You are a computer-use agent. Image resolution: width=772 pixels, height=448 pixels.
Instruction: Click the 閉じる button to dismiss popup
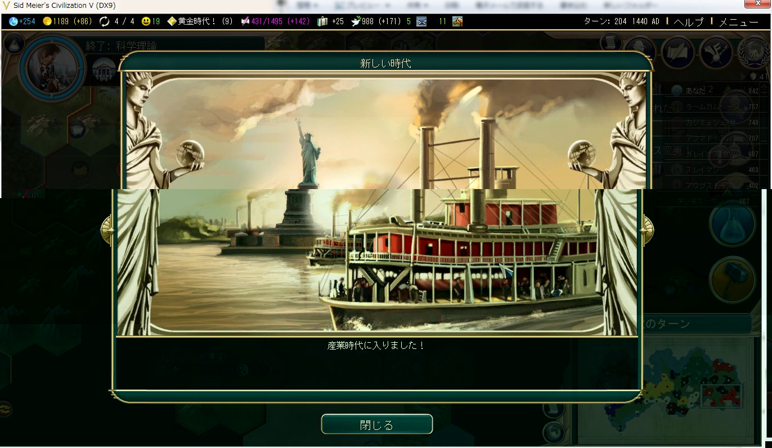coord(376,424)
